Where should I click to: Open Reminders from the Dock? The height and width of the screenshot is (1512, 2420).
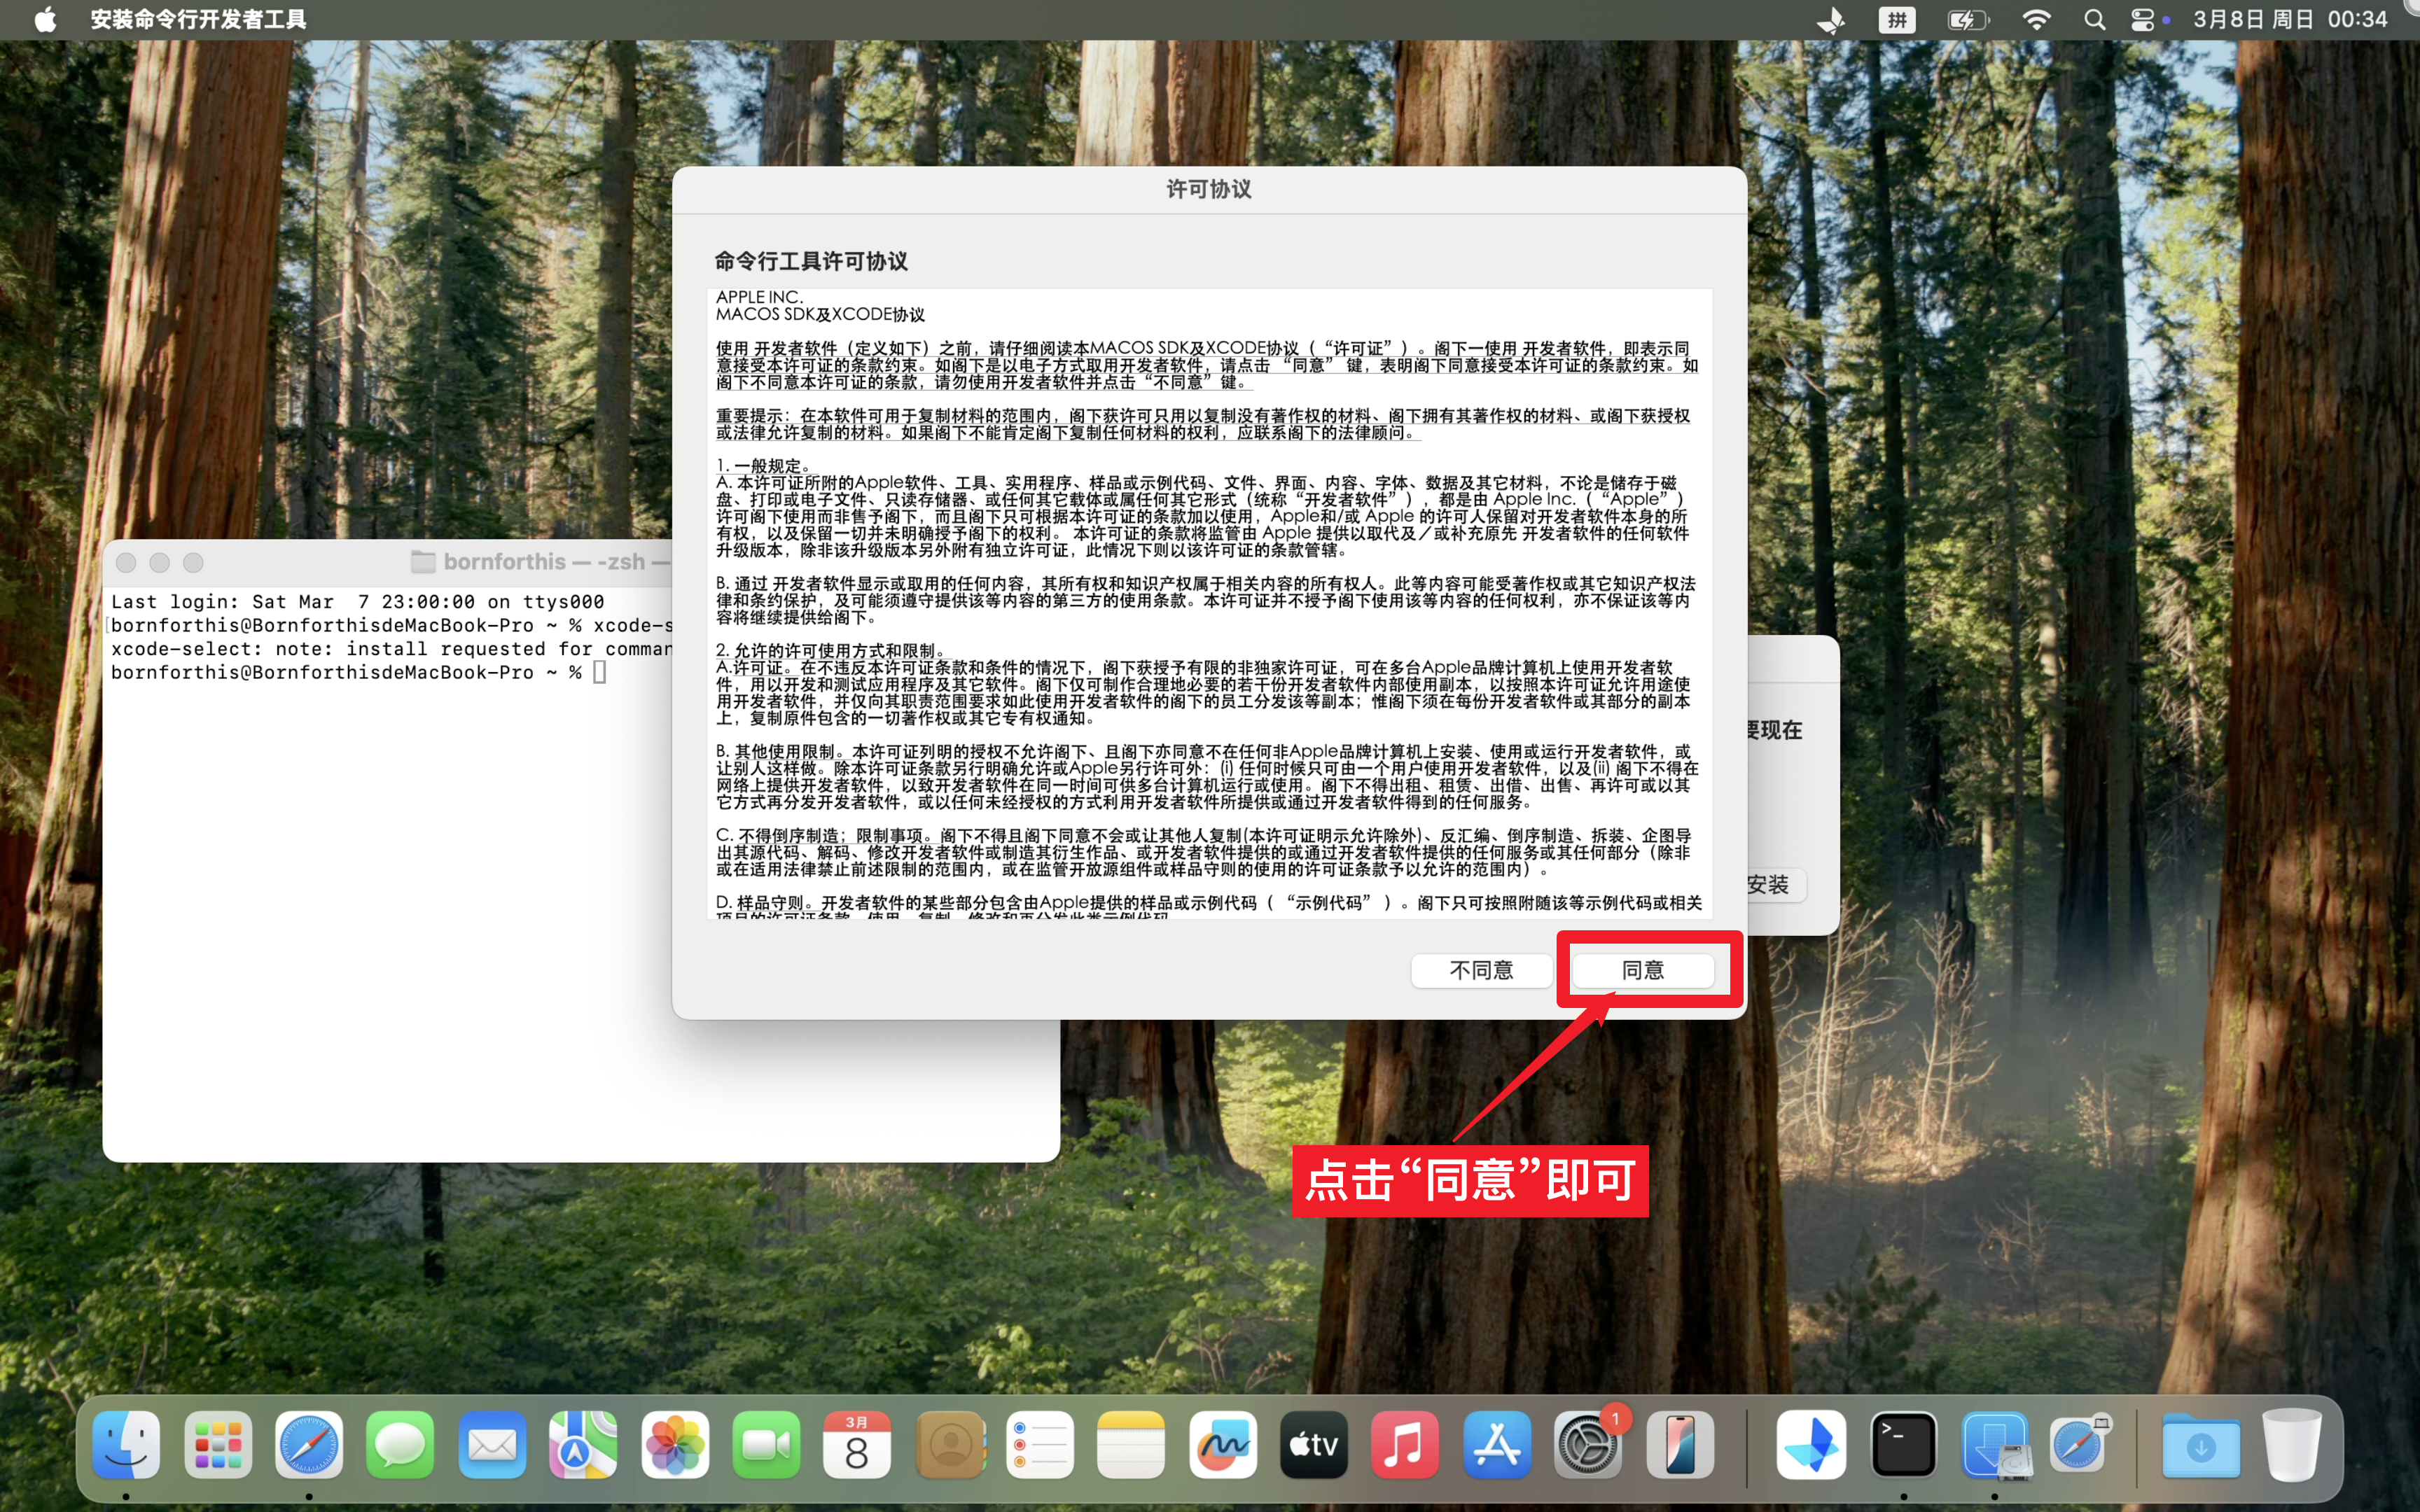[x=1040, y=1445]
